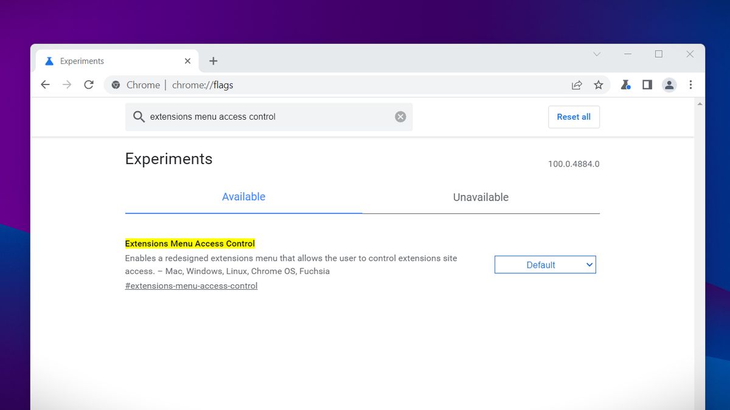Open a new tab with plus
This screenshot has height=410, width=730.
pyautogui.click(x=213, y=61)
